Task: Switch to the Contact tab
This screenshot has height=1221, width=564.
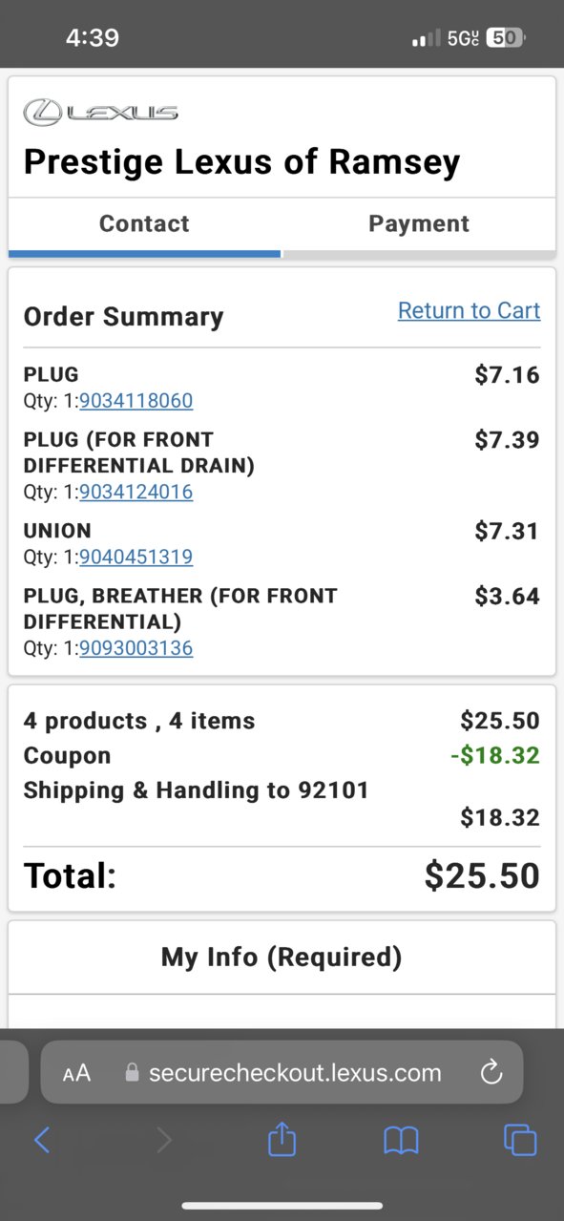Action: click(x=145, y=223)
